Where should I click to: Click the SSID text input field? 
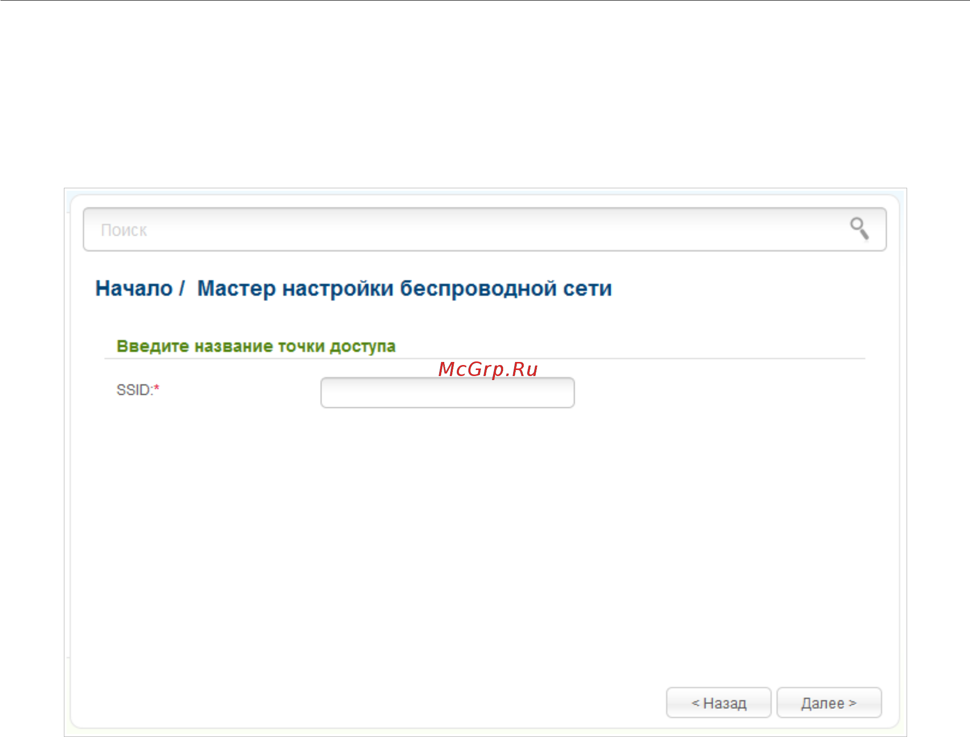[447, 393]
